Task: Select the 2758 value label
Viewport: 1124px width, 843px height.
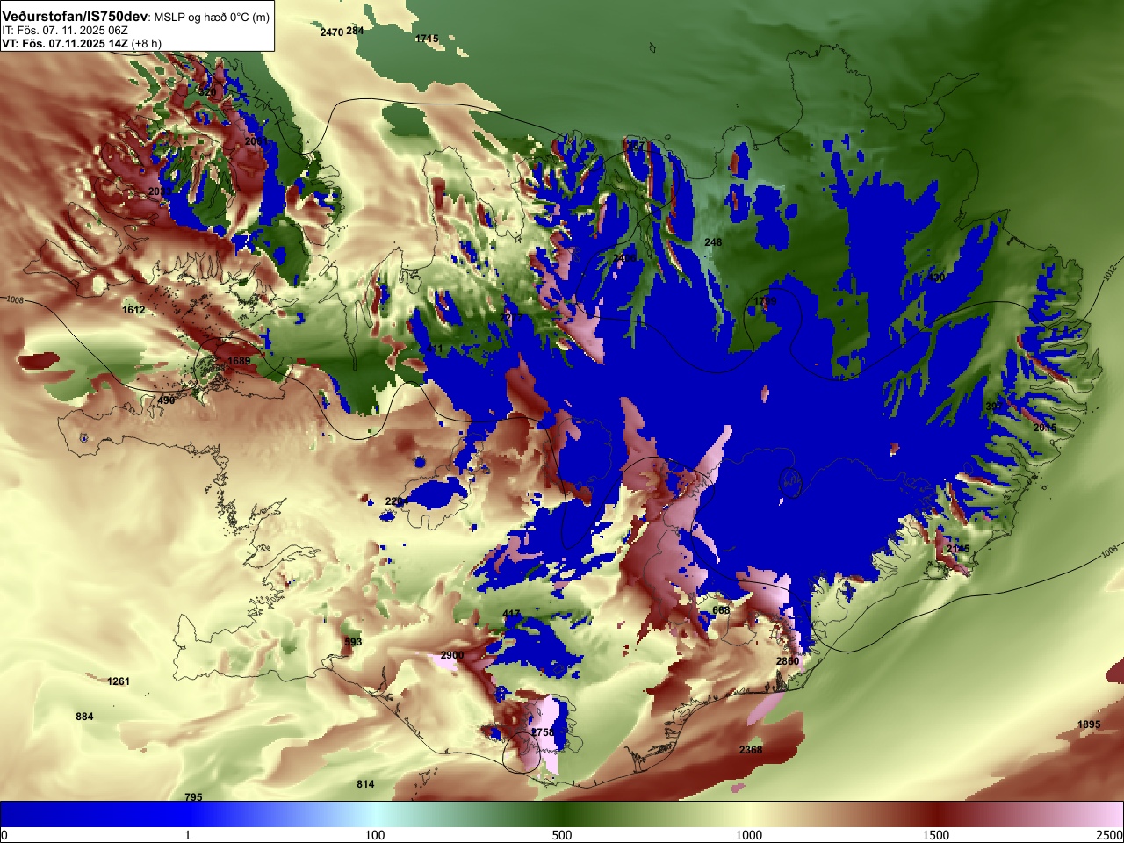Action: click(543, 732)
